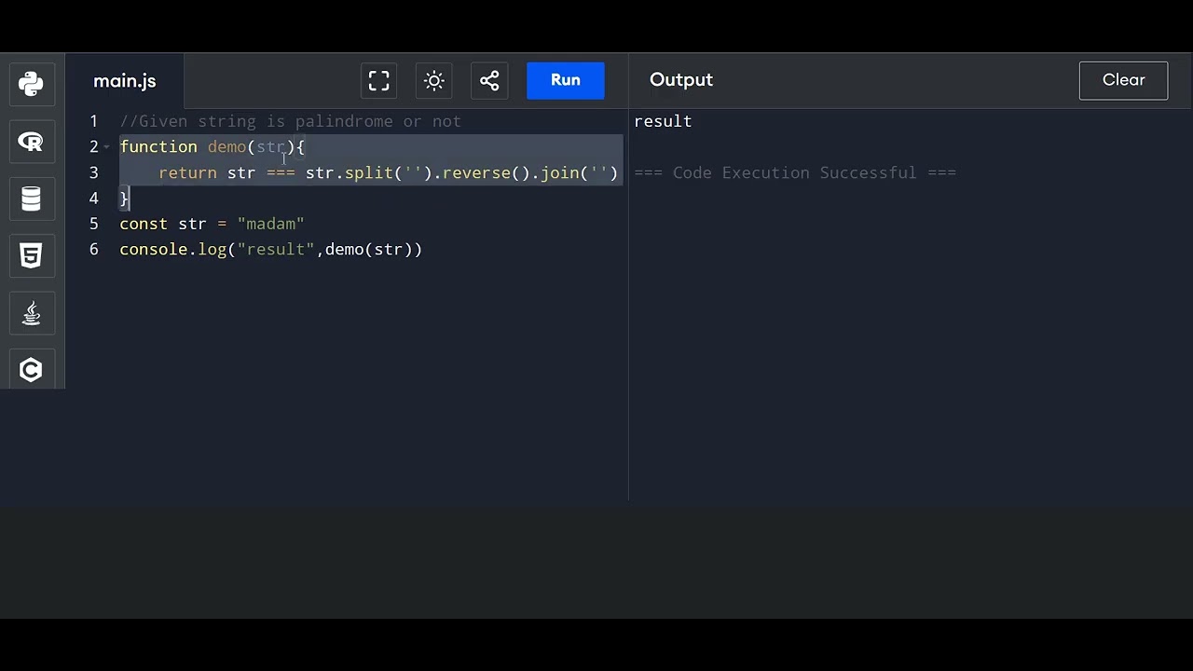
Task: Open the Python compiler from sidebar
Action: (x=31, y=84)
